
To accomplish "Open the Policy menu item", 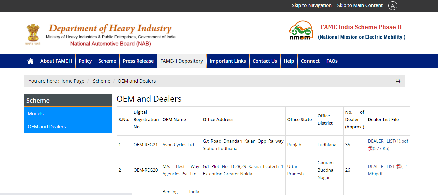I will click(85, 61).
